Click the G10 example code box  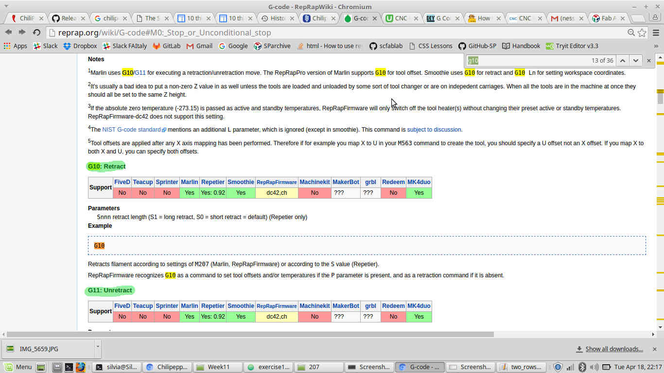tap(367, 245)
